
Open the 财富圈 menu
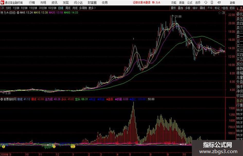92,3
